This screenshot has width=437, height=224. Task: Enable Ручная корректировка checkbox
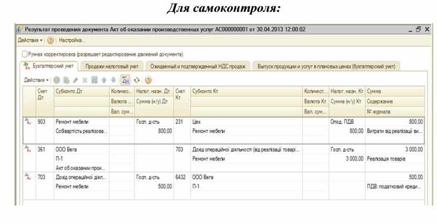[x=25, y=54]
